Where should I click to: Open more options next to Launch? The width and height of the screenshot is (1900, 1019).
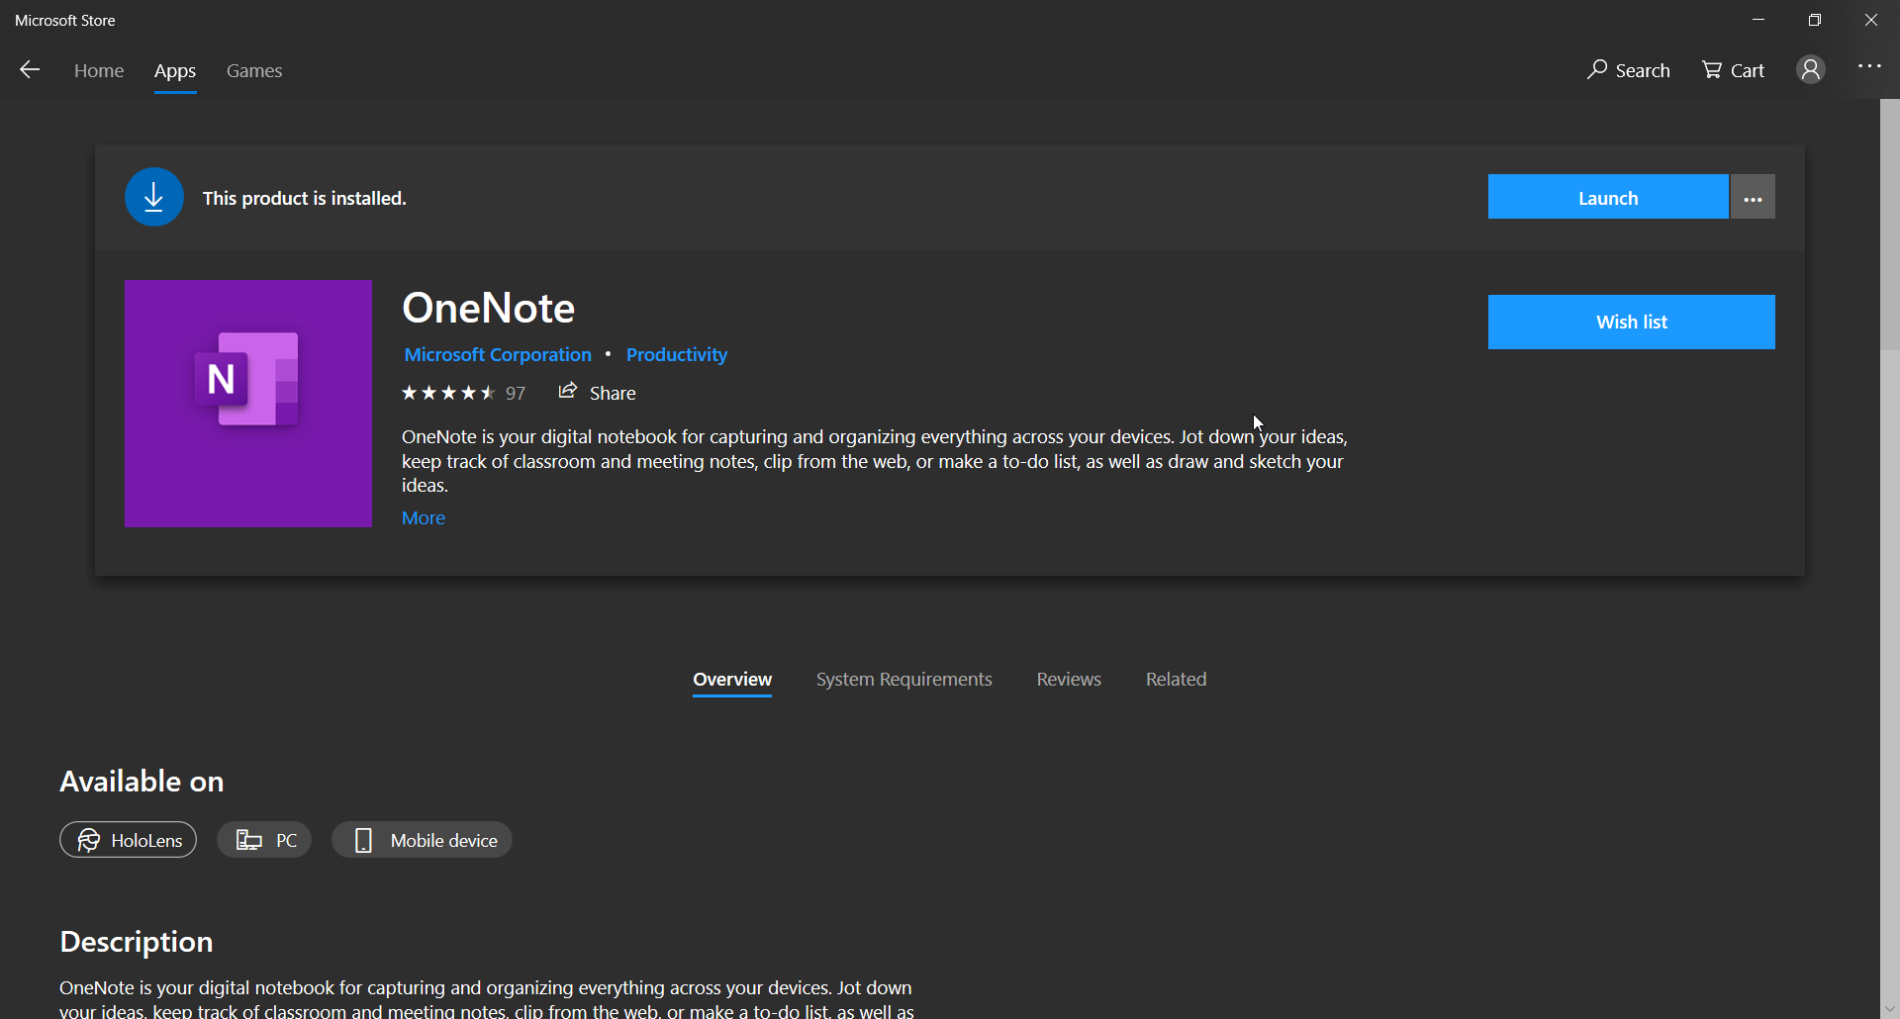1753,197
